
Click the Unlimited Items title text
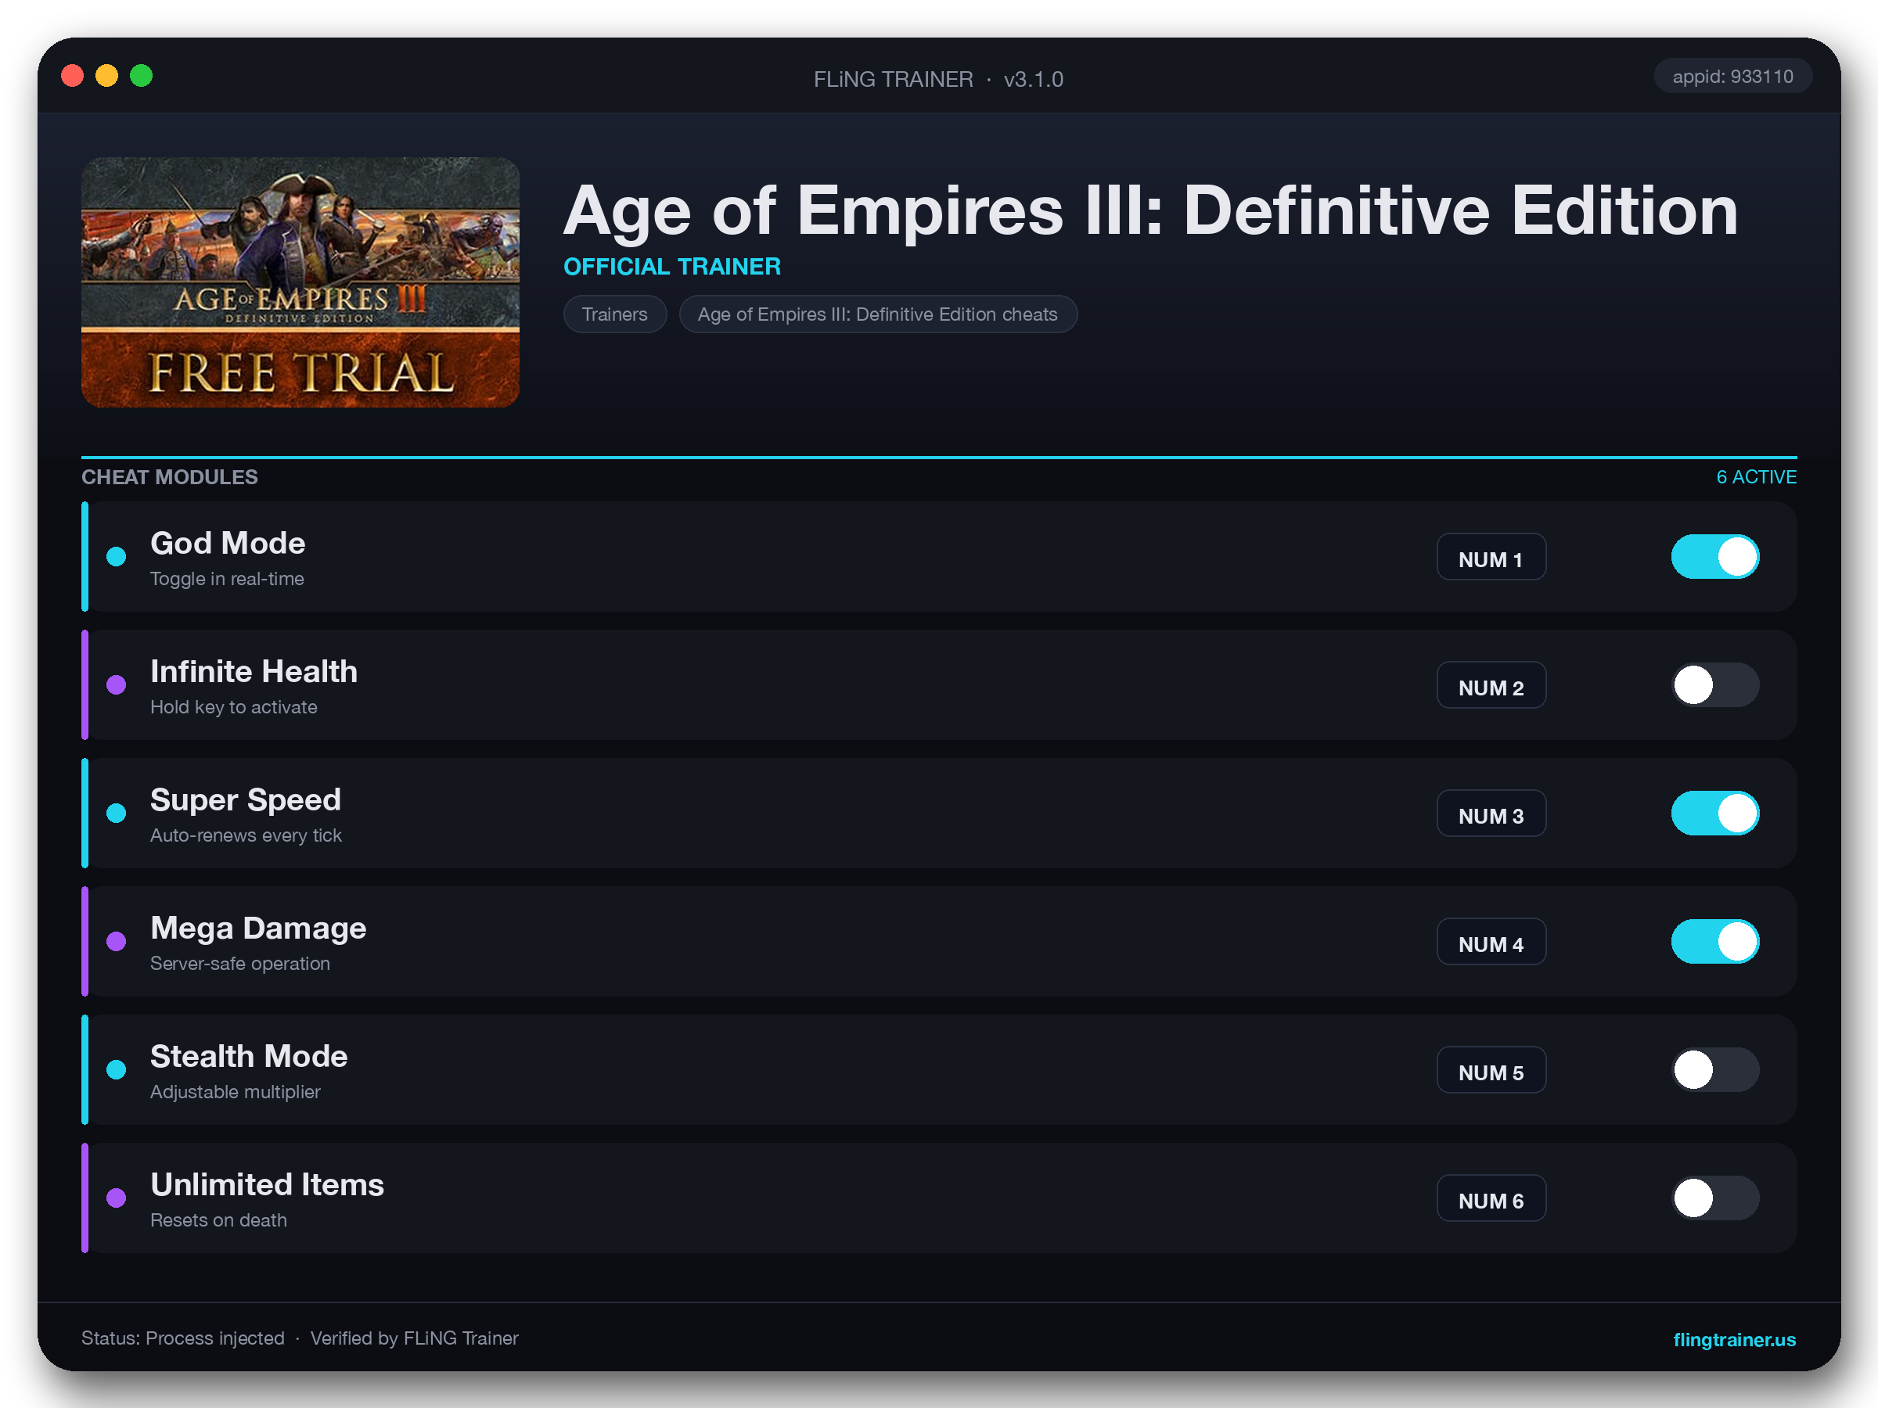[x=268, y=1184]
